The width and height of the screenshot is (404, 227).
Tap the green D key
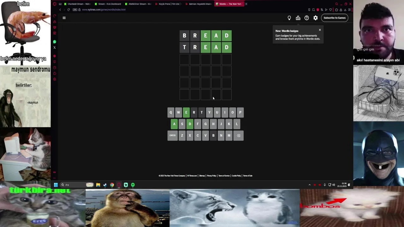tap(190, 124)
